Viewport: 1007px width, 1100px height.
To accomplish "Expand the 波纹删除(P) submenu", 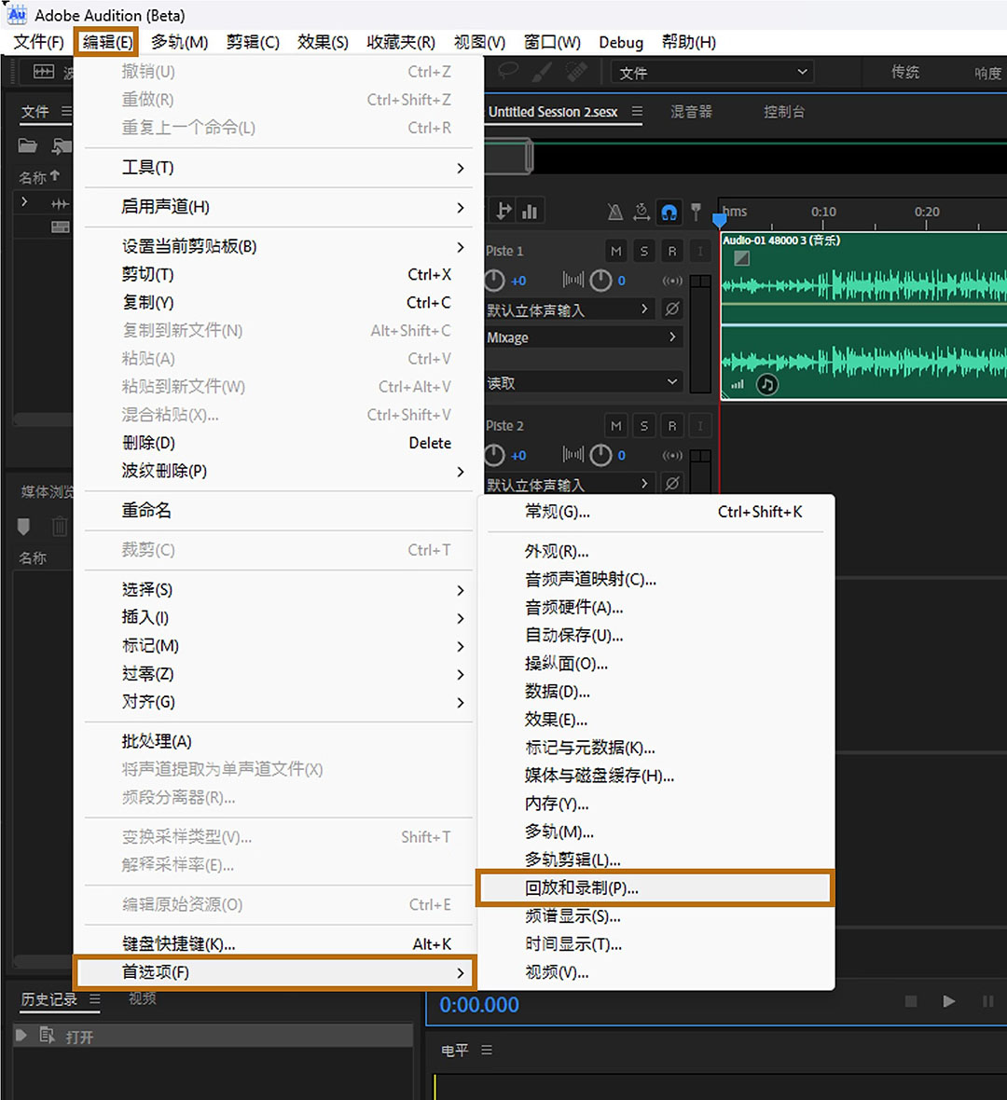I will [280, 471].
